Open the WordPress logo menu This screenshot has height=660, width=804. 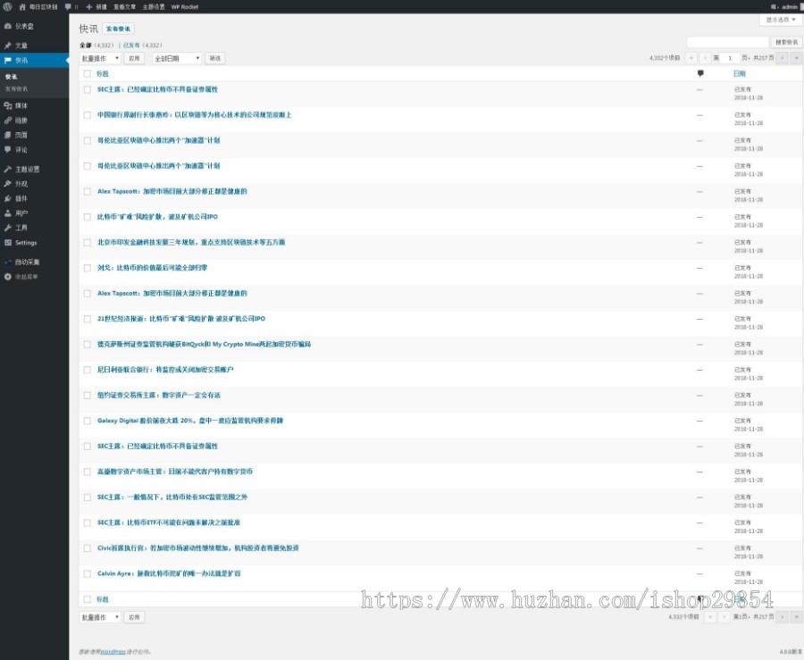(7, 6)
